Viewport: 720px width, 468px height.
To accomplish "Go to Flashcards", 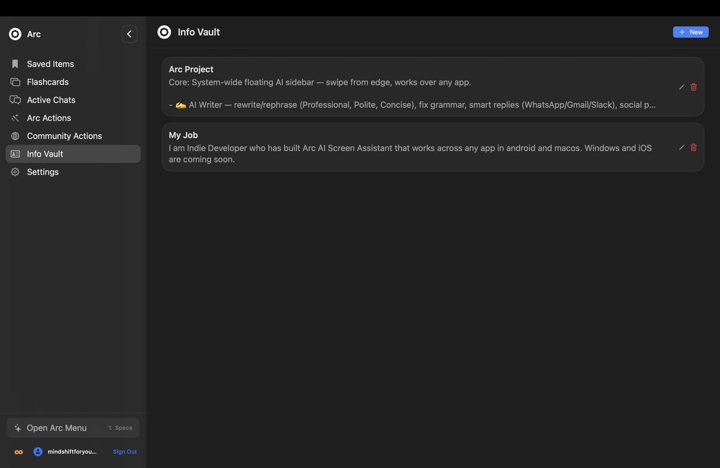I will (x=73, y=82).
